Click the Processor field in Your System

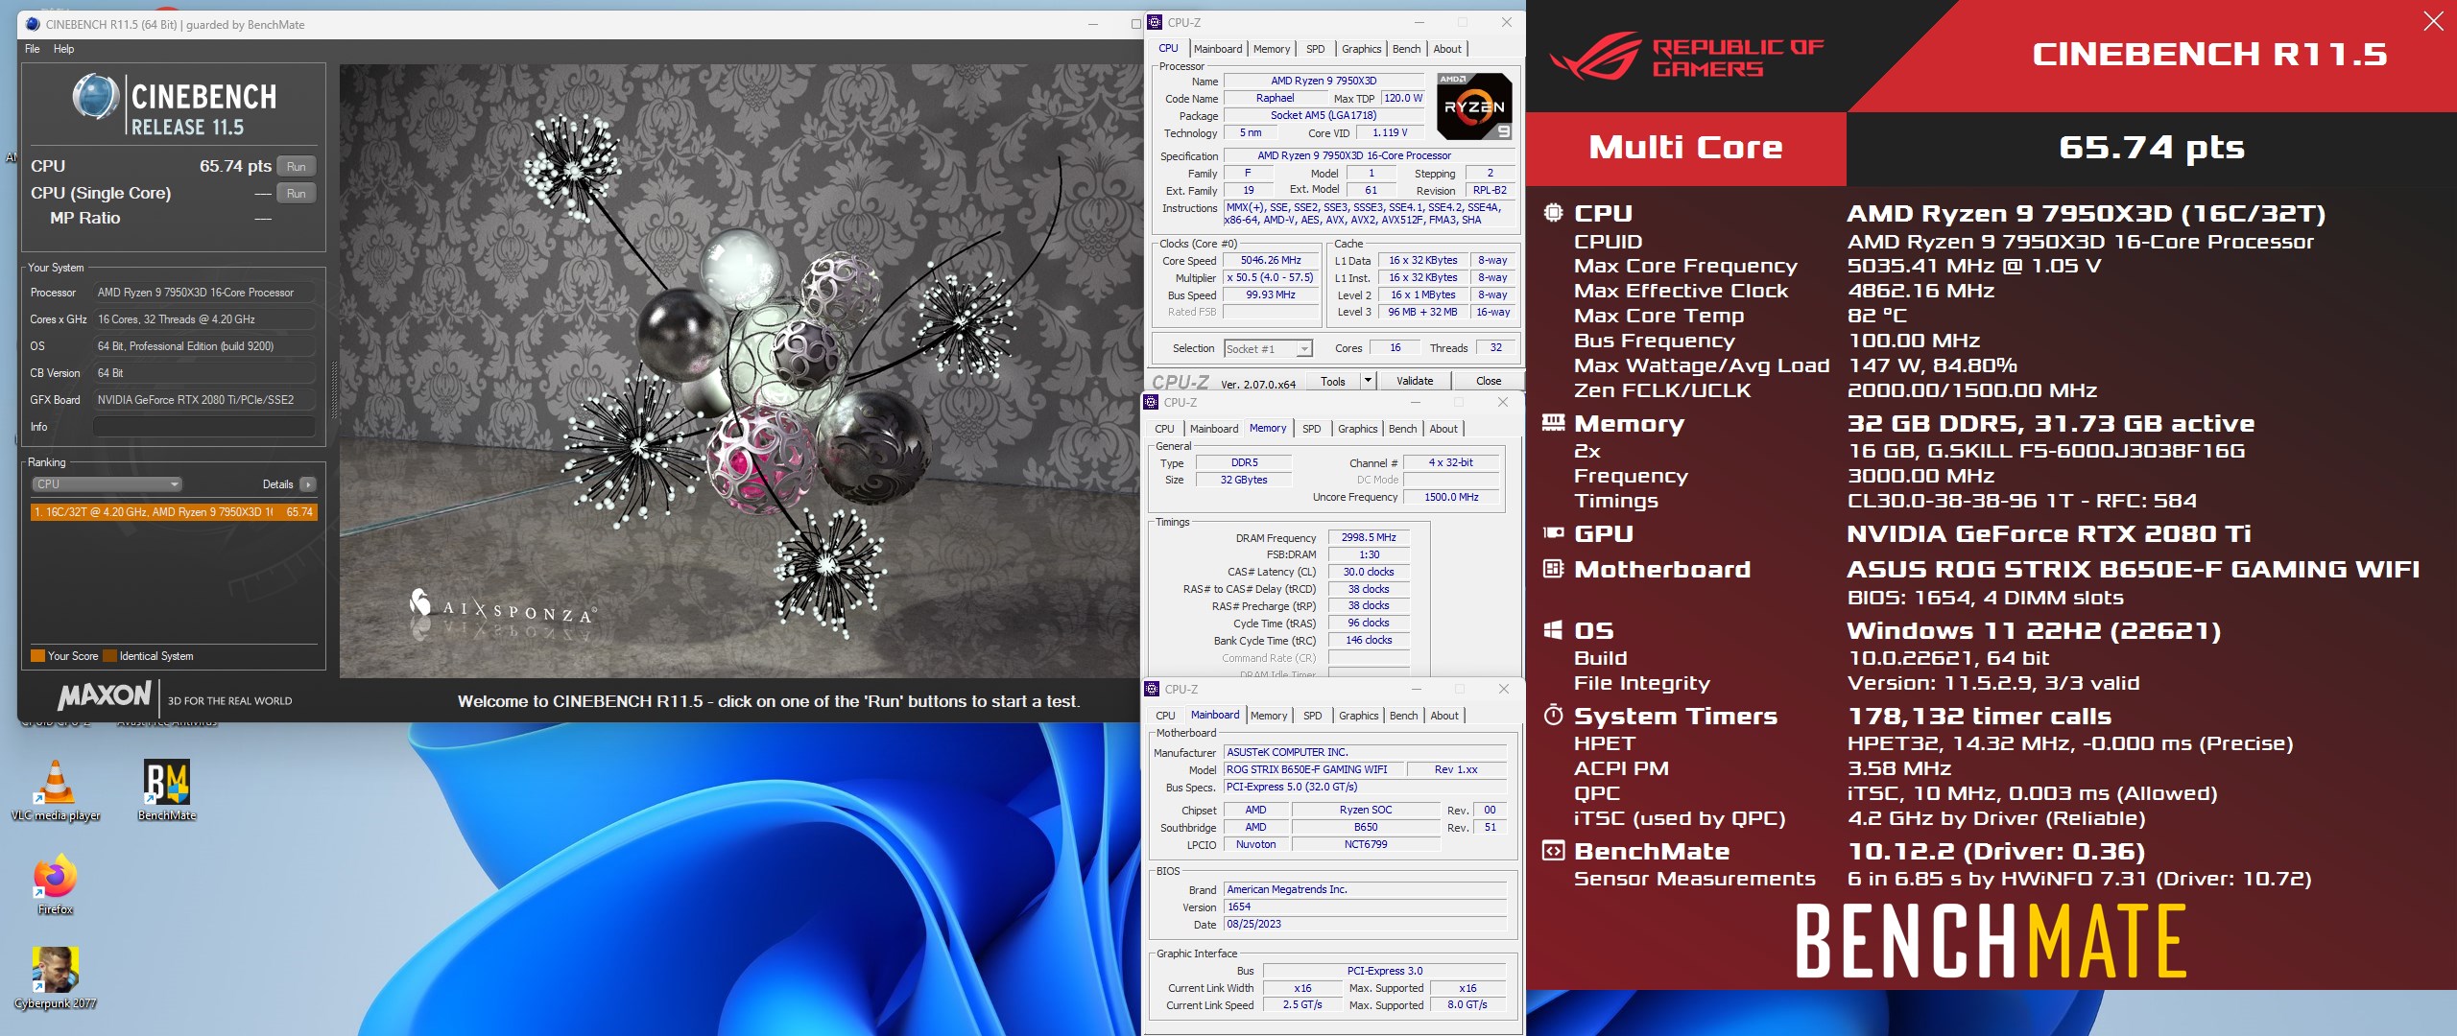tap(204, 293)
